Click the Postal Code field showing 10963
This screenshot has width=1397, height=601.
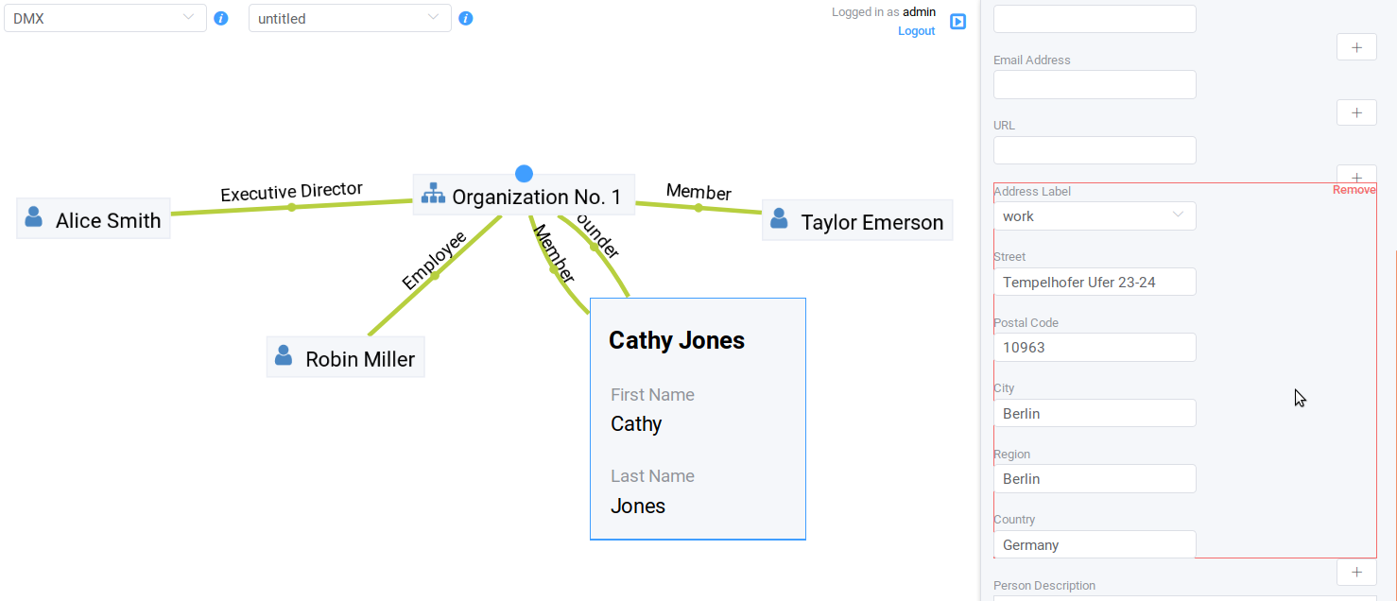(1095, 347)
